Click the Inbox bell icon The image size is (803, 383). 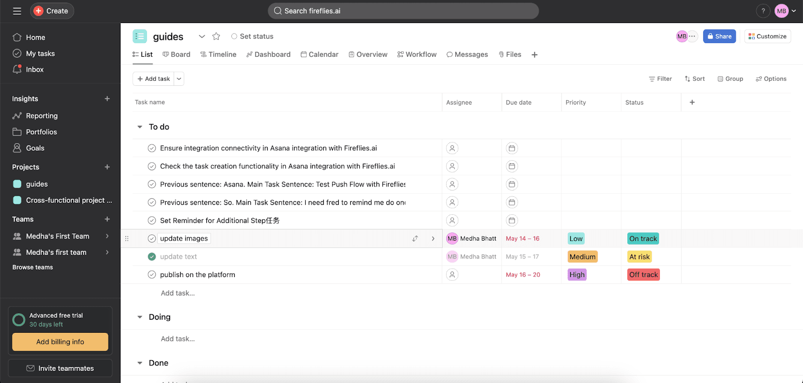[17, 69]
